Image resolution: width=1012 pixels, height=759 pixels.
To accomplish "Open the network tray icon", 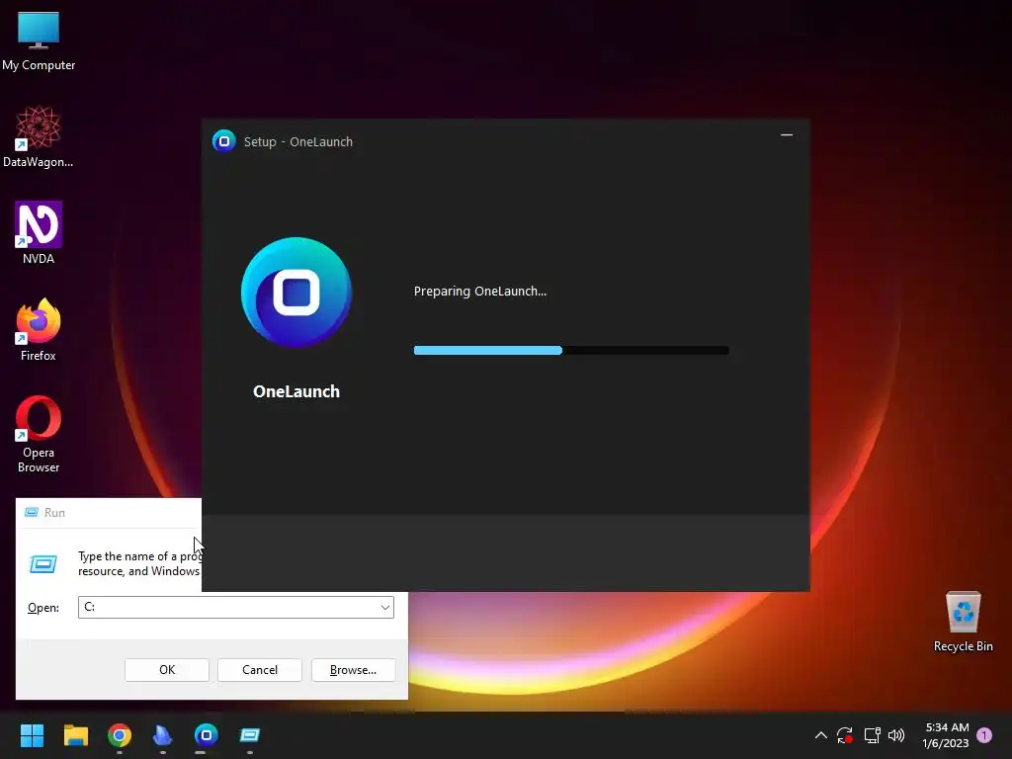I will pyautogui.click(x=872, y=735).
